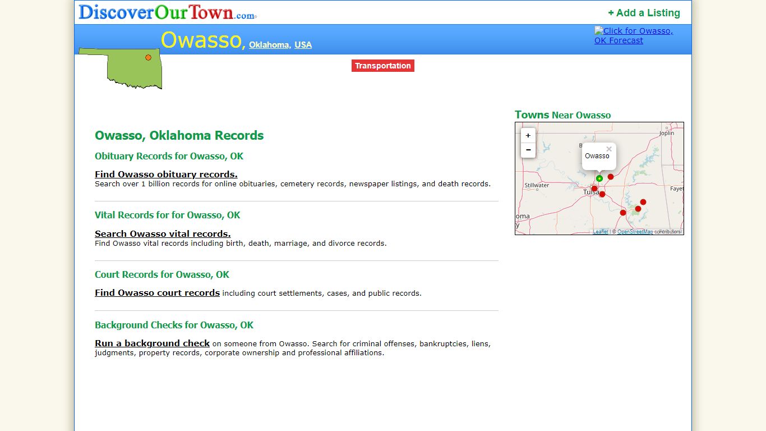Select Vital Records for Owasso heading
This screenshot has width=766, height=431.
tap(167, 215)
